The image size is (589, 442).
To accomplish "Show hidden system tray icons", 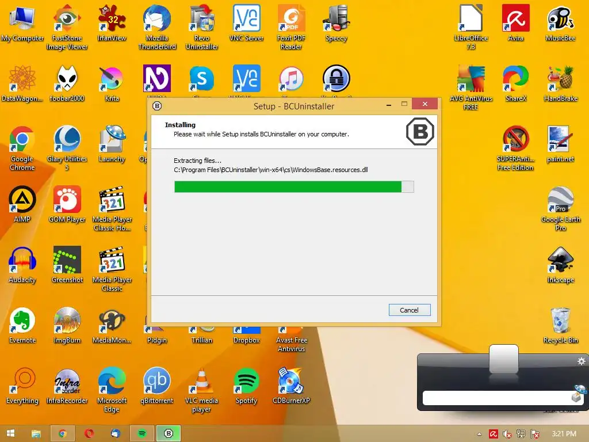I will click(479, 434).
